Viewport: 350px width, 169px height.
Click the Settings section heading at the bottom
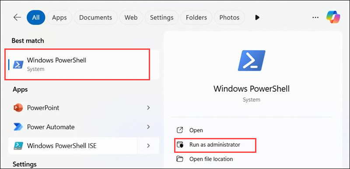pos(24,164)
